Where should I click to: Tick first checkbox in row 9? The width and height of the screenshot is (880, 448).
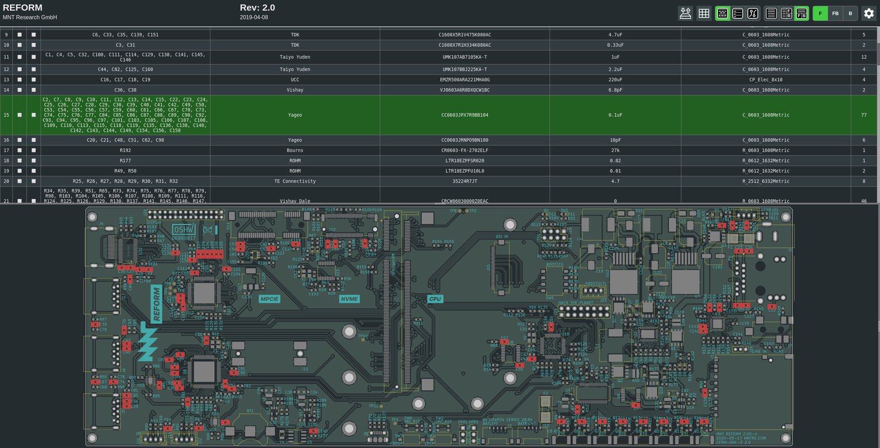(20, 35)
